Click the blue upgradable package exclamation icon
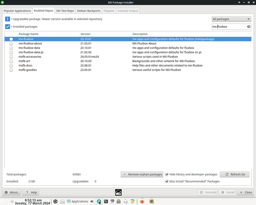Image resolution: width=256 pixels, height=205 pixels. [7, 19]
